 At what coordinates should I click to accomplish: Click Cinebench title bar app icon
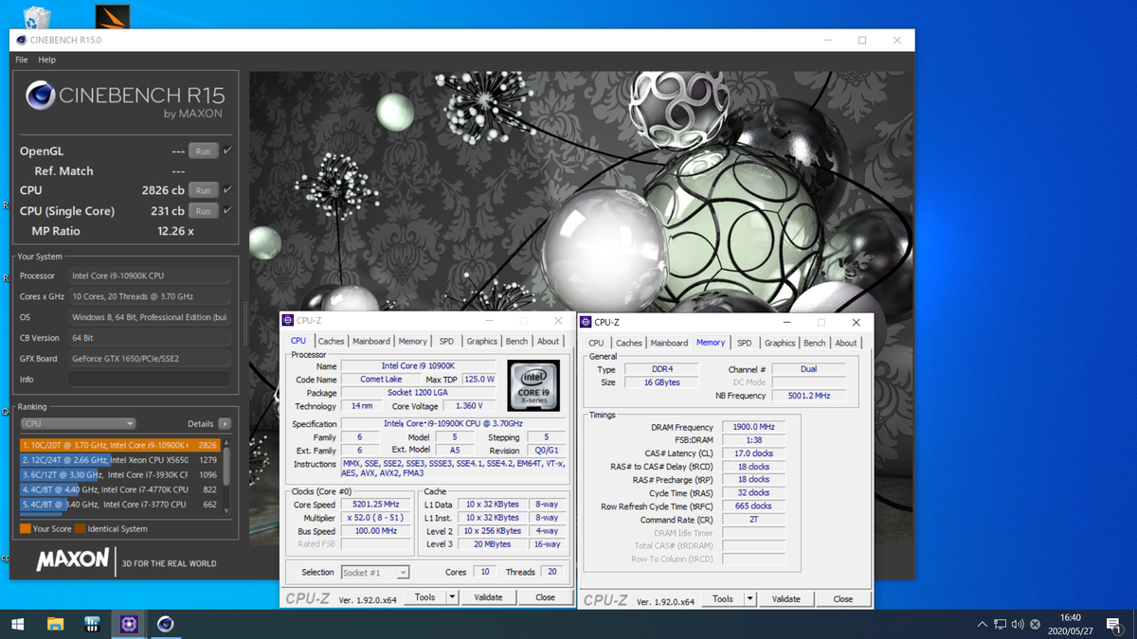pyautogui.click(x=21, y=40)
